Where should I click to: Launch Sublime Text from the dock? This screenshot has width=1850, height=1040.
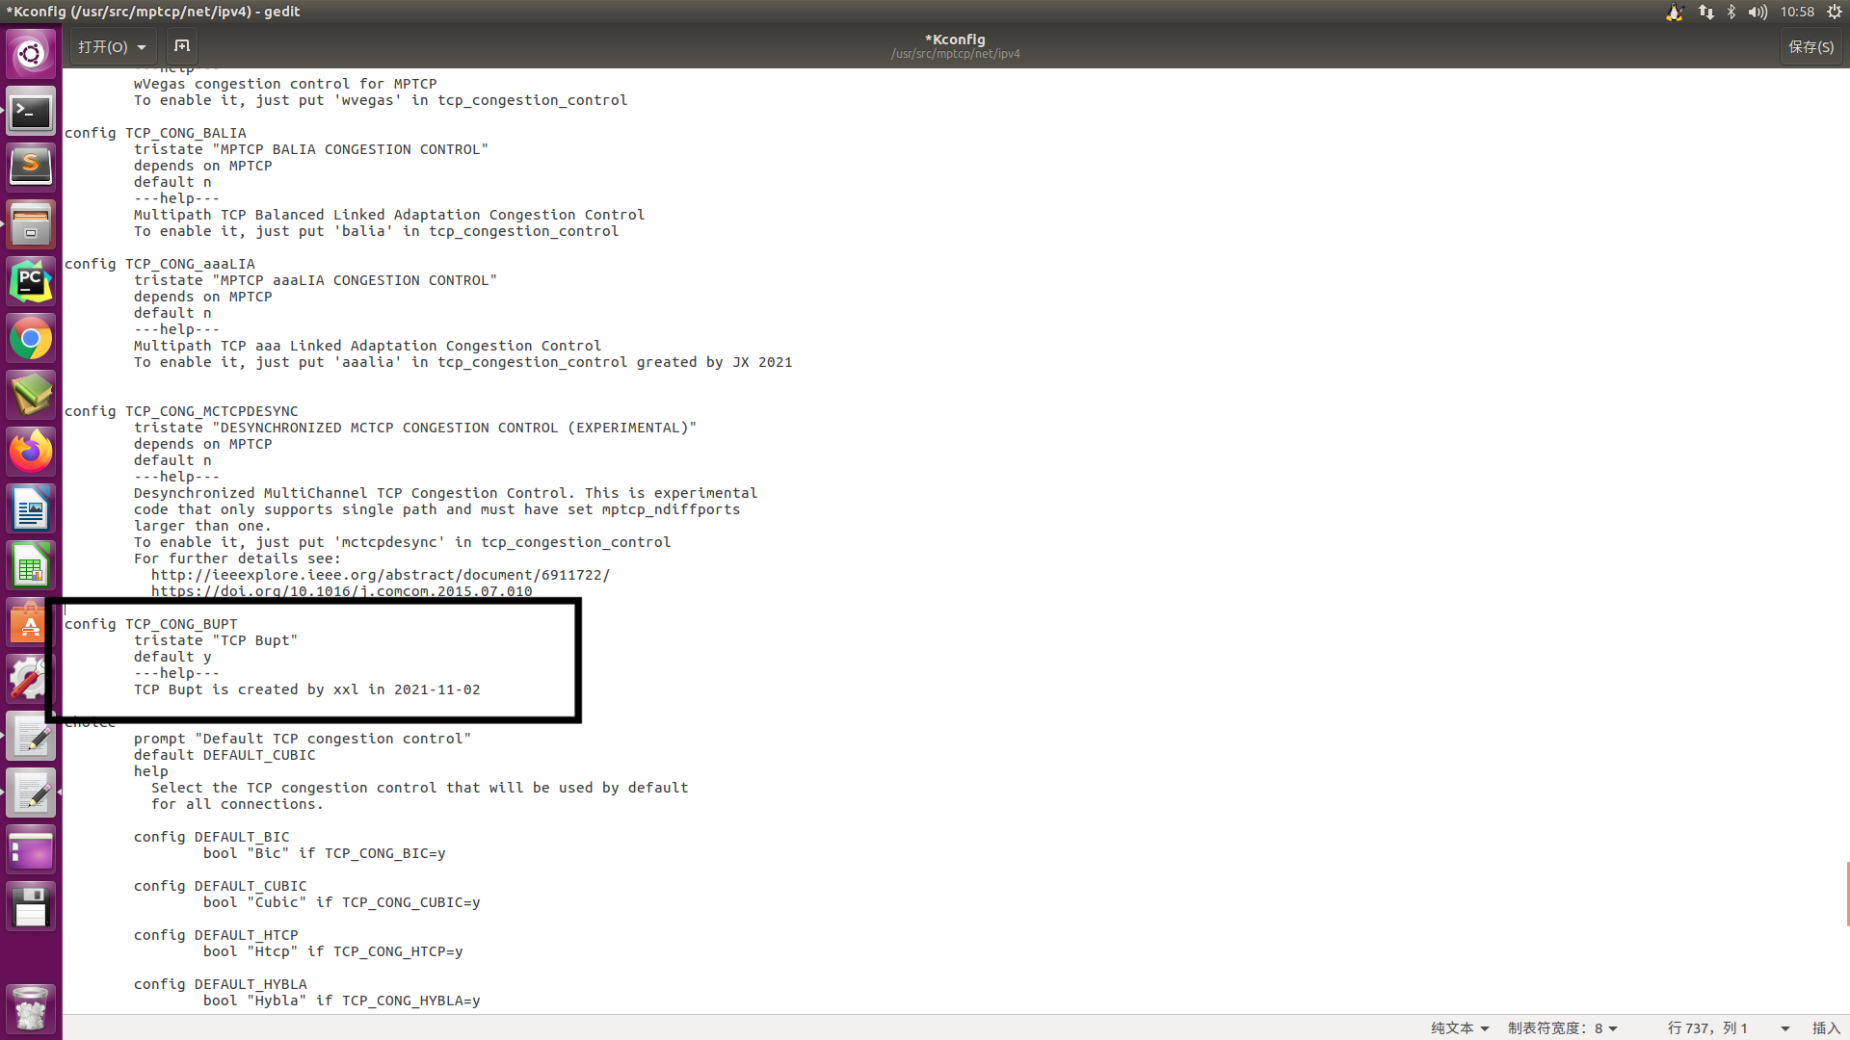point(31,166)
